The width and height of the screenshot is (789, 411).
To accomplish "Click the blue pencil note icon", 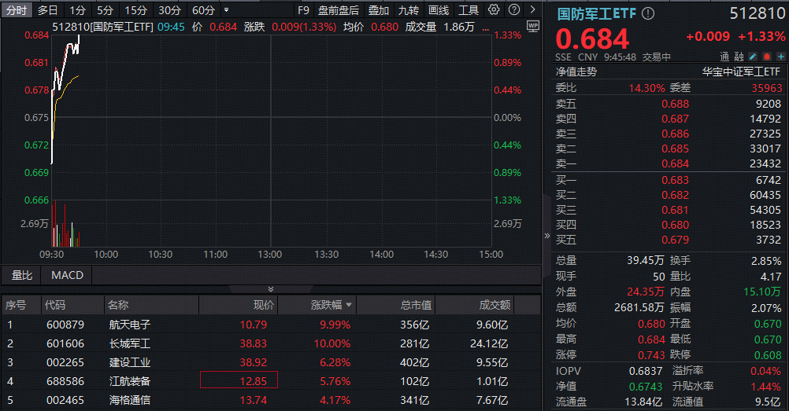I will [753, 57].
